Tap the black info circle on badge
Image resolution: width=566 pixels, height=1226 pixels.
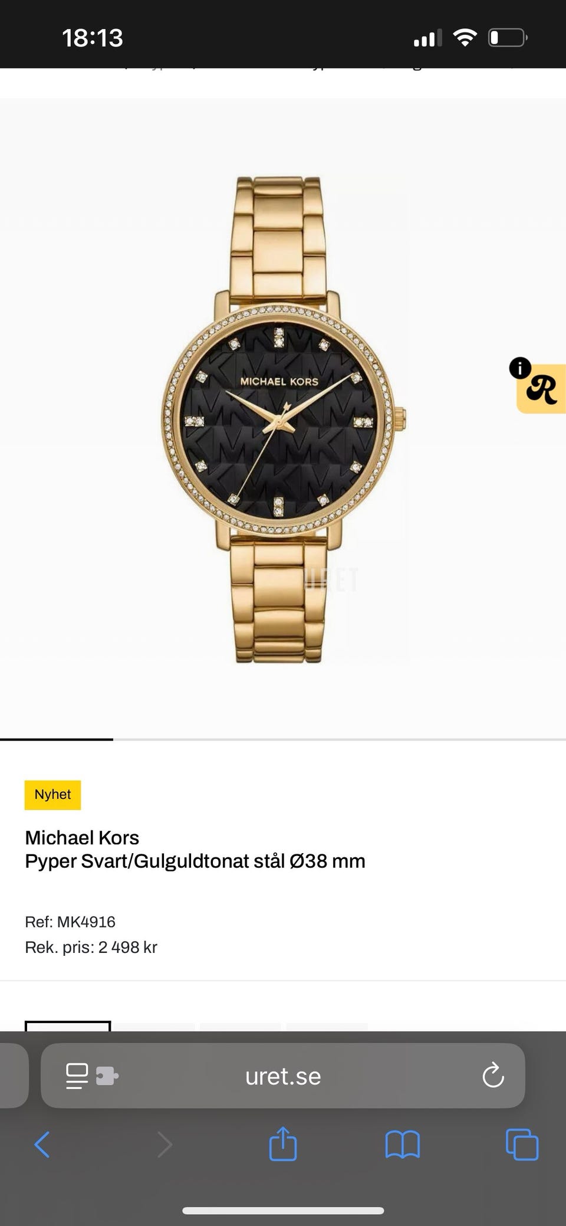[x=520, y=368]
